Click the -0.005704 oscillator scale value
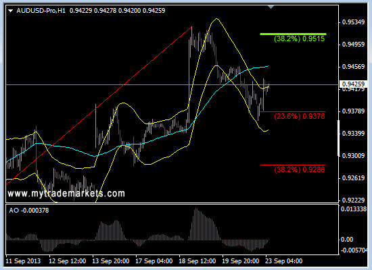 [354, 250]
